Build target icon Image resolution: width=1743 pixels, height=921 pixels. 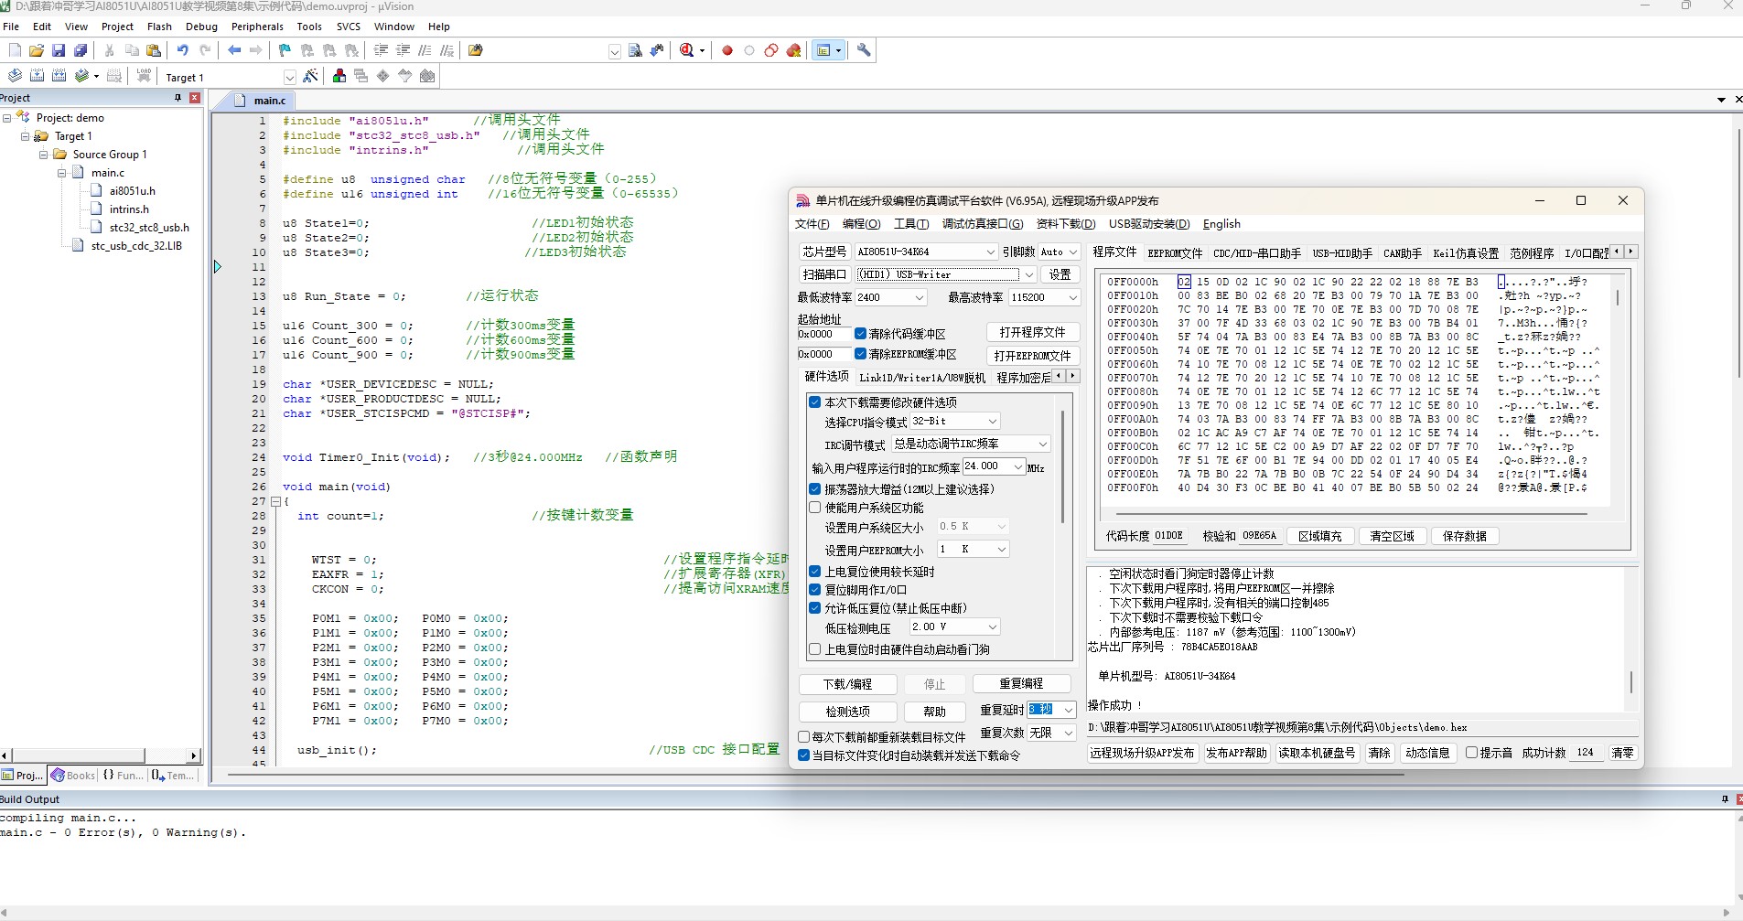click(37, 76)
